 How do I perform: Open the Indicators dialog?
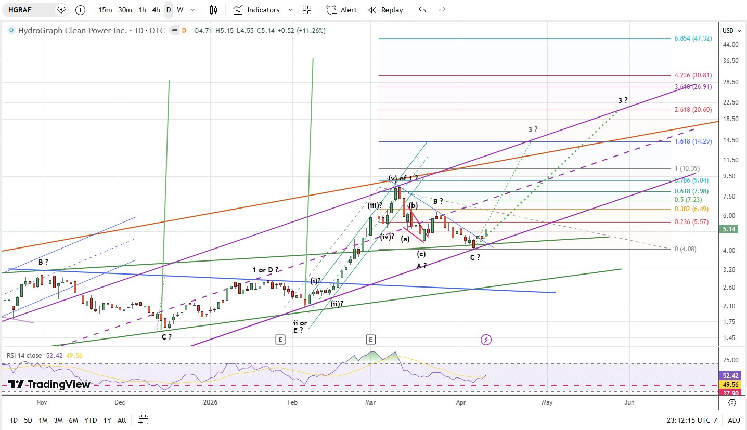[x=256, y=10]
